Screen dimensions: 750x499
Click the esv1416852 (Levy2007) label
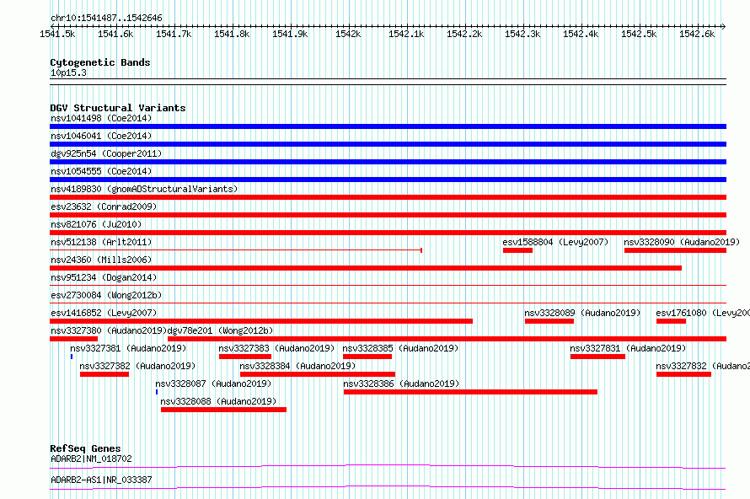point(104,313)
